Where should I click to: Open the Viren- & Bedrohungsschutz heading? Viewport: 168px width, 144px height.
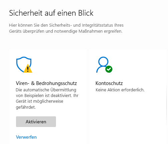coord(46,83)
